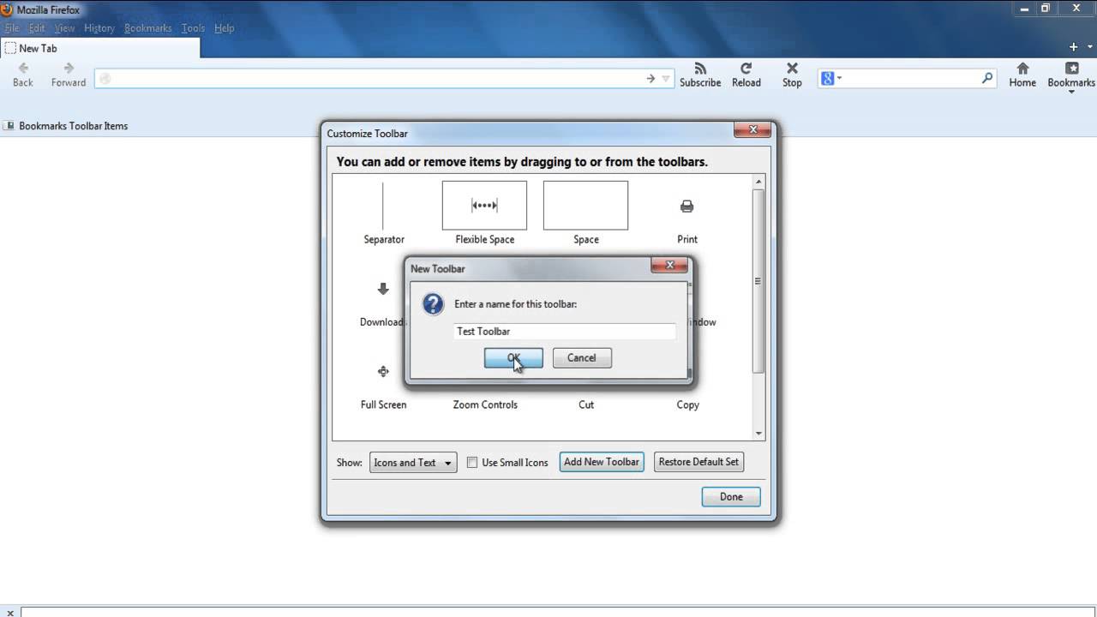Open the Icons and Text dropdown
The image size is (1097, 617).
(413, 463)
